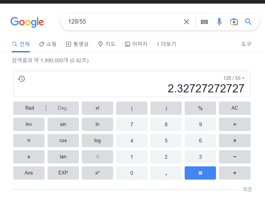Click the number 8 key

[x=166, y=124]
